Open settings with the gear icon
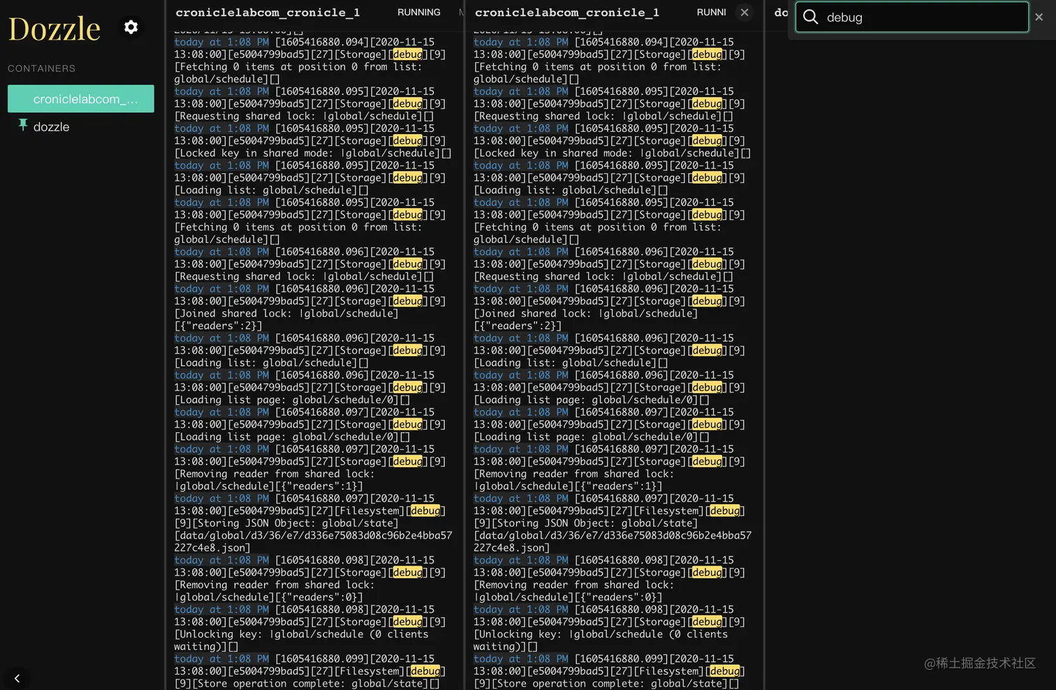Screen dimensions: 1056x690 click(x=131, y=27)
